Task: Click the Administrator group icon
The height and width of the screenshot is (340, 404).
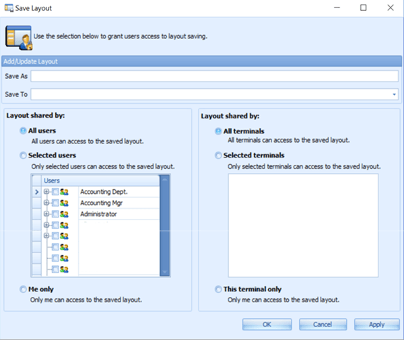Action: click(64, 214)
